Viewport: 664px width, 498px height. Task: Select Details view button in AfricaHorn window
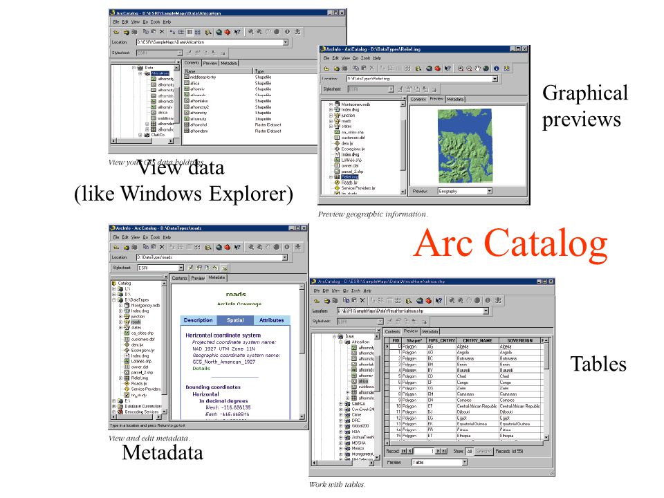click(x=190, y=32)
